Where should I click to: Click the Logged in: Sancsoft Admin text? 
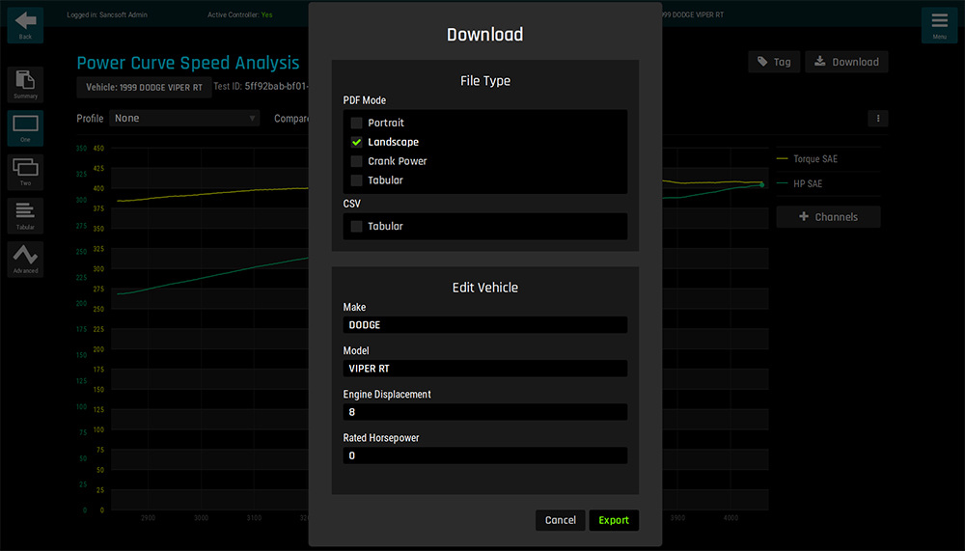click(x=107, y=14)
